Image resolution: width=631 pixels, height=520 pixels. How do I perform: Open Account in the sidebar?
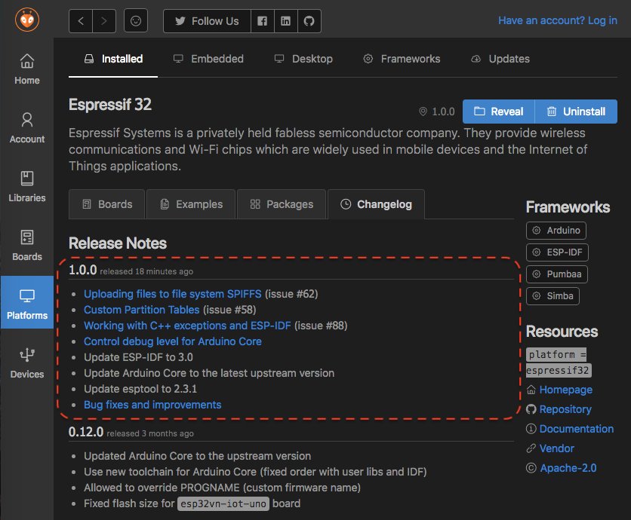pyautogui.click(x=27, y=128)
